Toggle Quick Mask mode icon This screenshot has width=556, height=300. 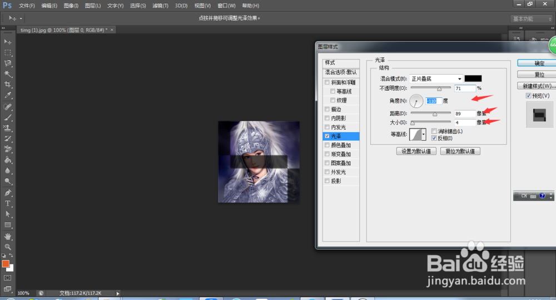click(7, 278)
